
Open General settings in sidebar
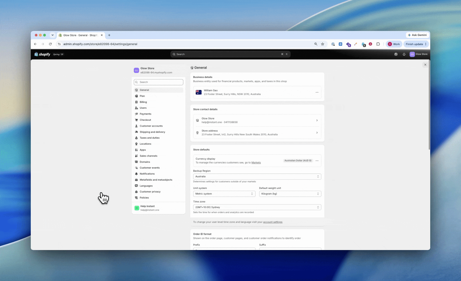(158, 90)
